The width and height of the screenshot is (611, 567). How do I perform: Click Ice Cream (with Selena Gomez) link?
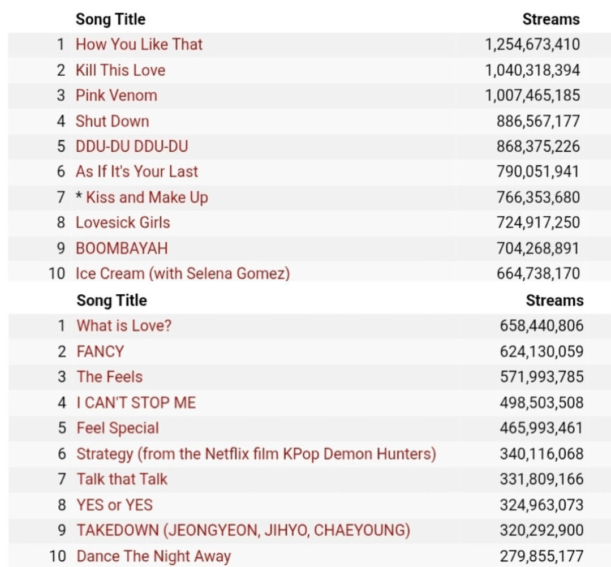click(x=183, y=273)
